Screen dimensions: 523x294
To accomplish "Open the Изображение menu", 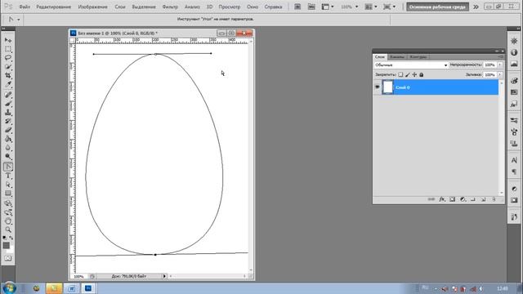I will click(x=92, y=7).
